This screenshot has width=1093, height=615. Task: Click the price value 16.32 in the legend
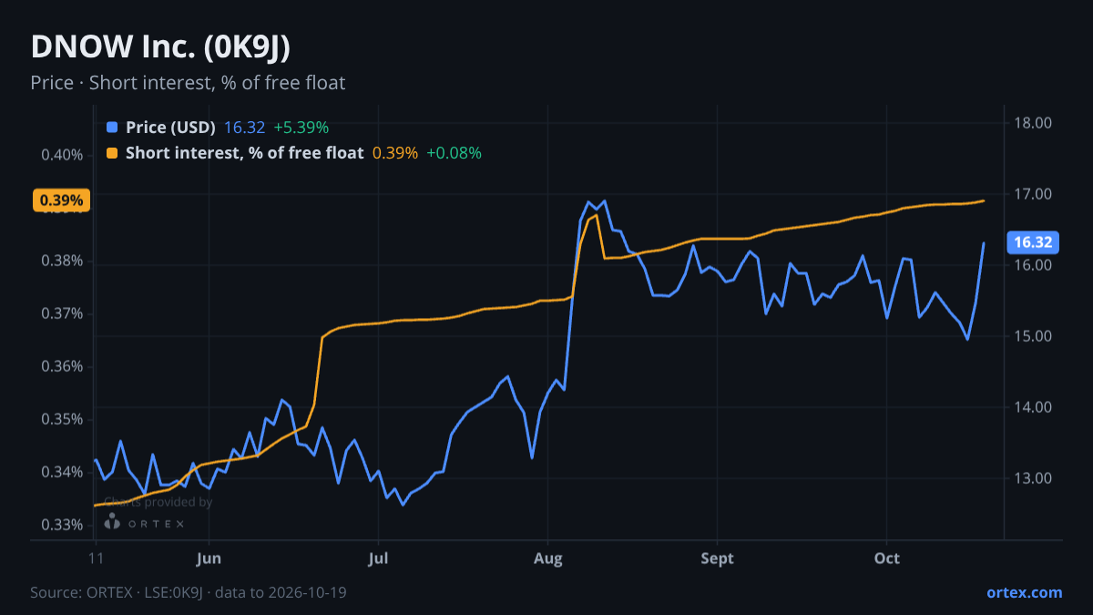click(244, 128)
